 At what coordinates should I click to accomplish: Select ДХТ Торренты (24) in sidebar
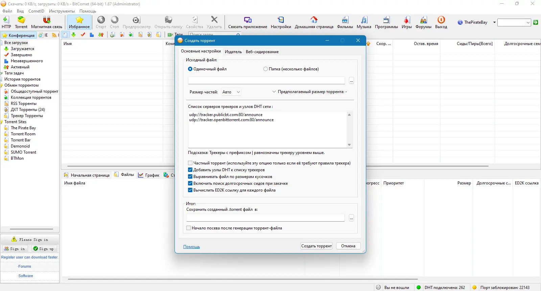pyautogui.click(x=28, y=110)
